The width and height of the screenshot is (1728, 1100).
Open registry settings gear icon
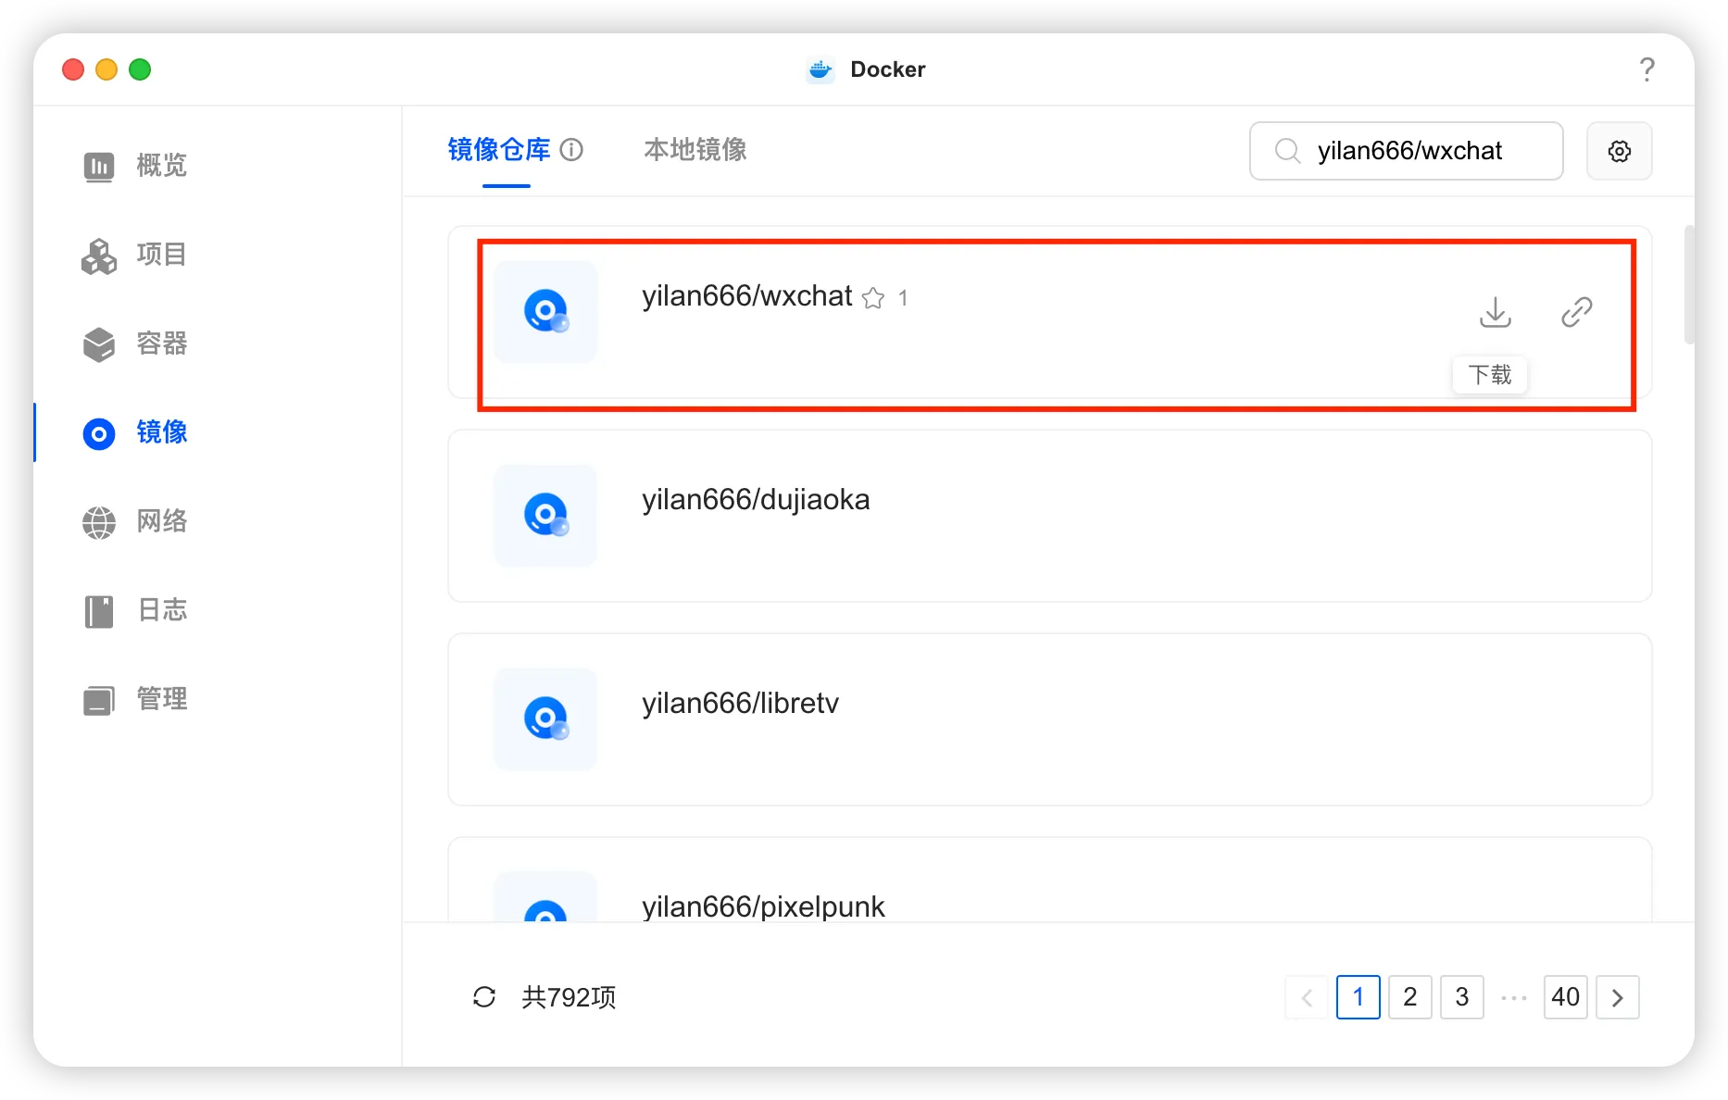1619,151
